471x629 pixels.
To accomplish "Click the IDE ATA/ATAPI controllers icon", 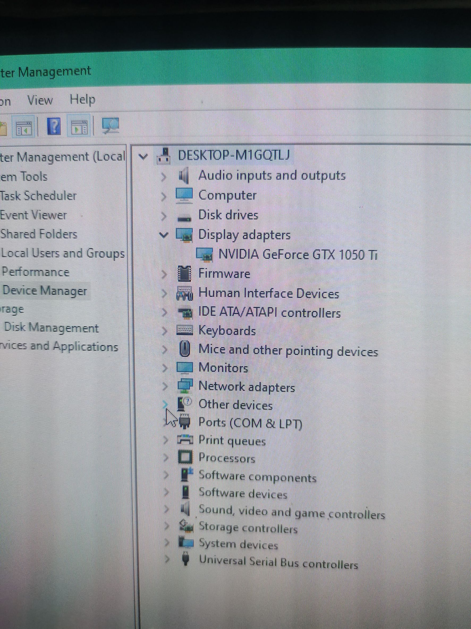I will pyautogui.click(x=185, y=313).
